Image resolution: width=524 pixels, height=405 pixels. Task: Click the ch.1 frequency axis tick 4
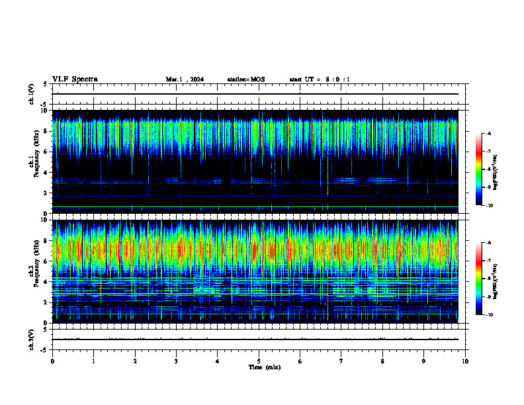(46, 173)
